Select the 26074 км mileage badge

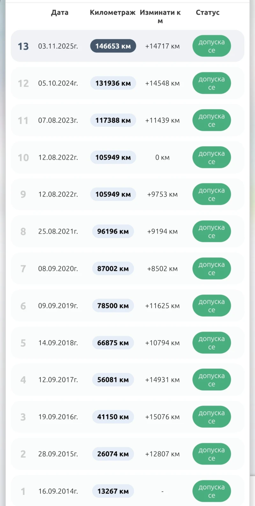click(x=113, y=454)
